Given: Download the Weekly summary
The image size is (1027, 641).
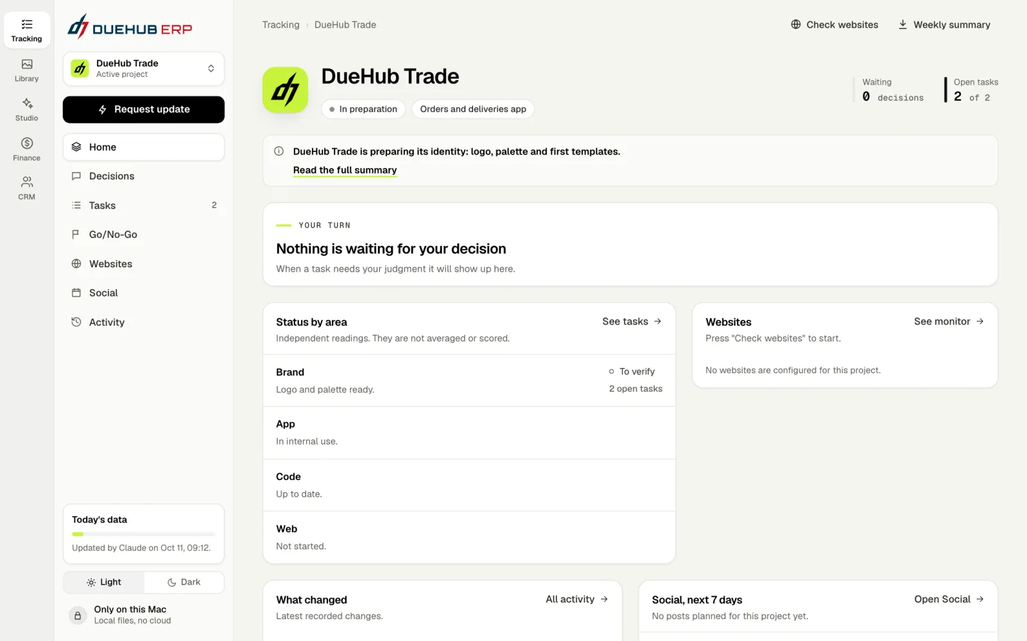Looking at the screenshot, I should click(x=944, y=24).
